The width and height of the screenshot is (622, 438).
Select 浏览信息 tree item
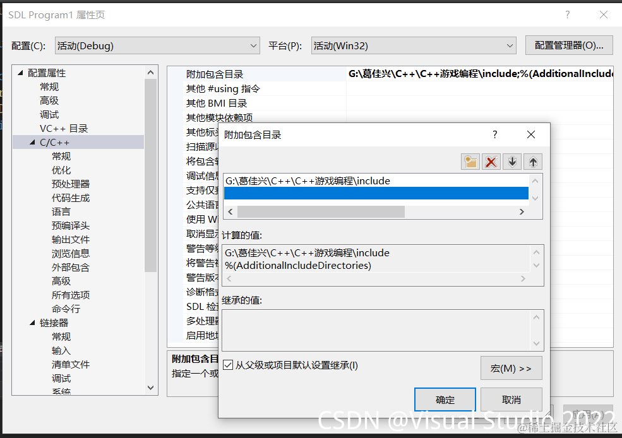coord(71,253)
